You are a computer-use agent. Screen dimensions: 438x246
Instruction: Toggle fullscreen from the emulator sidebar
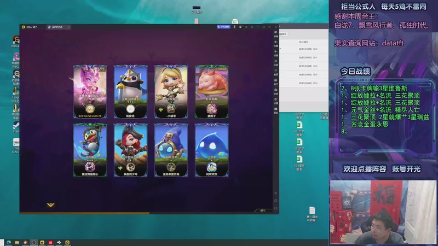[276, 62]
